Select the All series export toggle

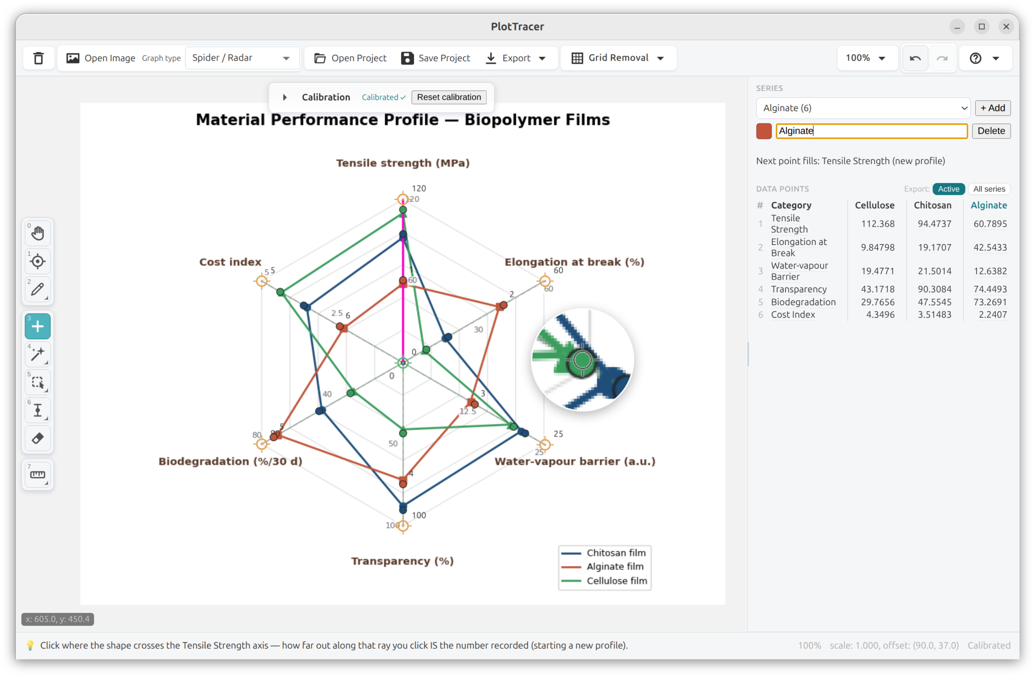[989, 189]
